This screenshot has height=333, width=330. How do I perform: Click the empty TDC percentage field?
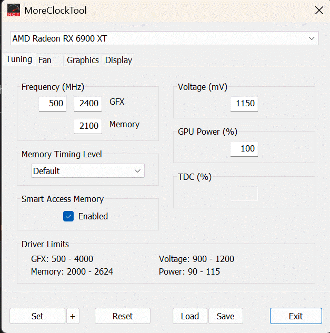pyautogui.click(x=244, y=194)
